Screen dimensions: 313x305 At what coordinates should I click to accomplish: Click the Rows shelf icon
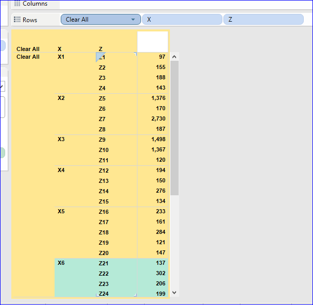[x=17, y=20]
